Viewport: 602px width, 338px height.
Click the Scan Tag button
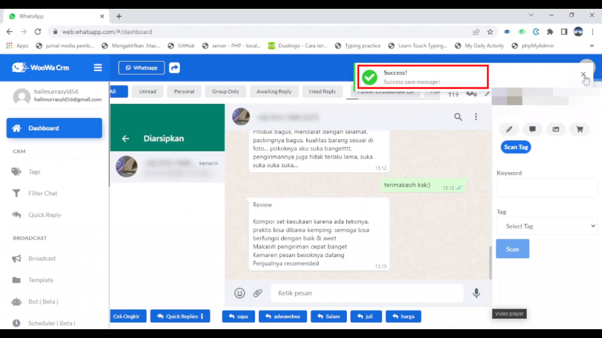coord(516,147)
